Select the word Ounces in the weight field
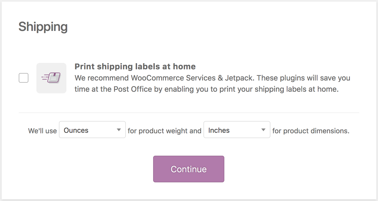This screenshot has height=201, width=378. 76,130
